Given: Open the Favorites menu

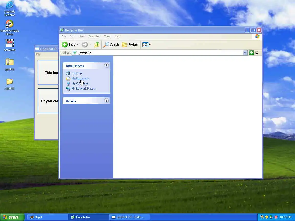Looking at the screenshot, I should [94, 36].
